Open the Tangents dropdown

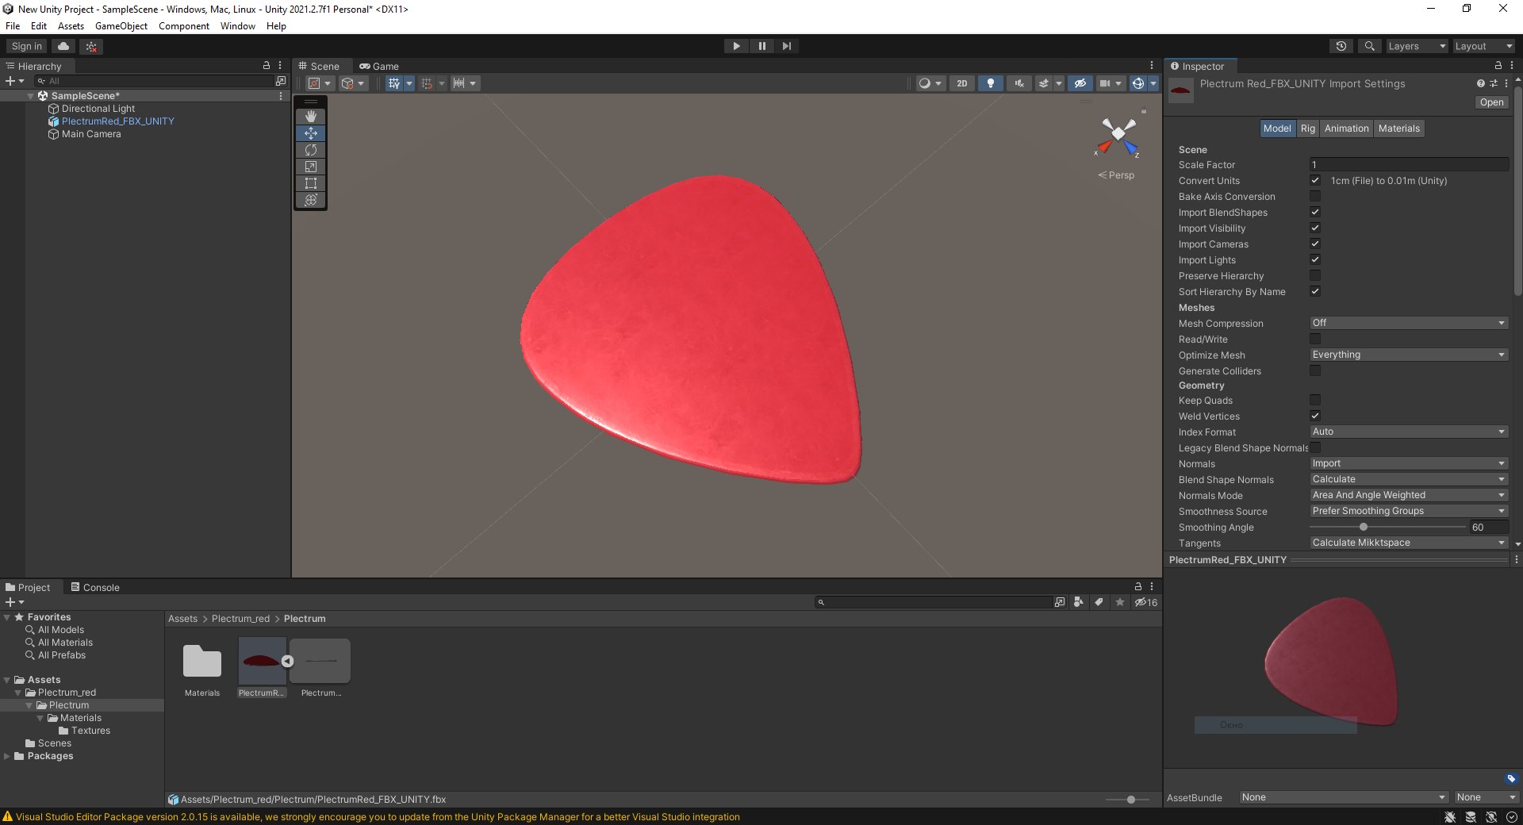1409,543
